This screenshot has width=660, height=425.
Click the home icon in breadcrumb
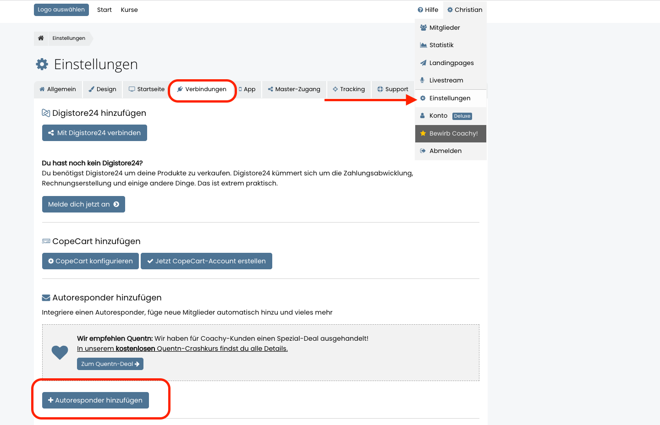[41, 38]
